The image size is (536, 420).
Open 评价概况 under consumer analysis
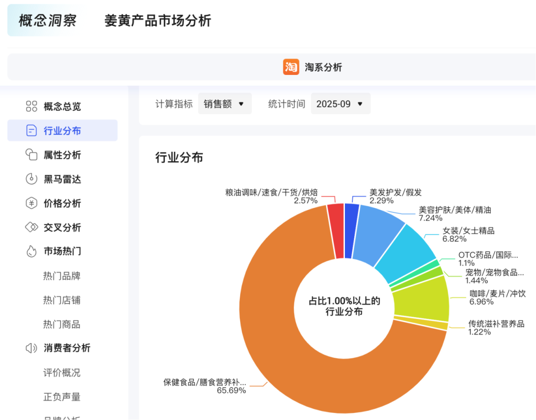(62, 372)
